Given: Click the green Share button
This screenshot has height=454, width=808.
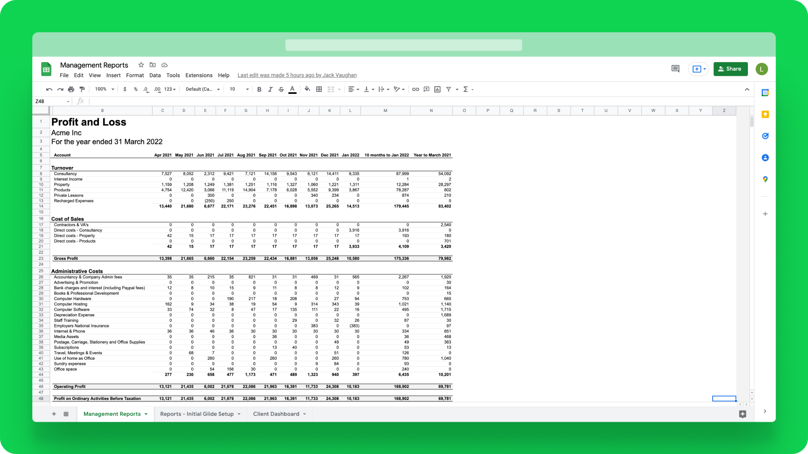Looking at the screenshot, I should point(730,69).
